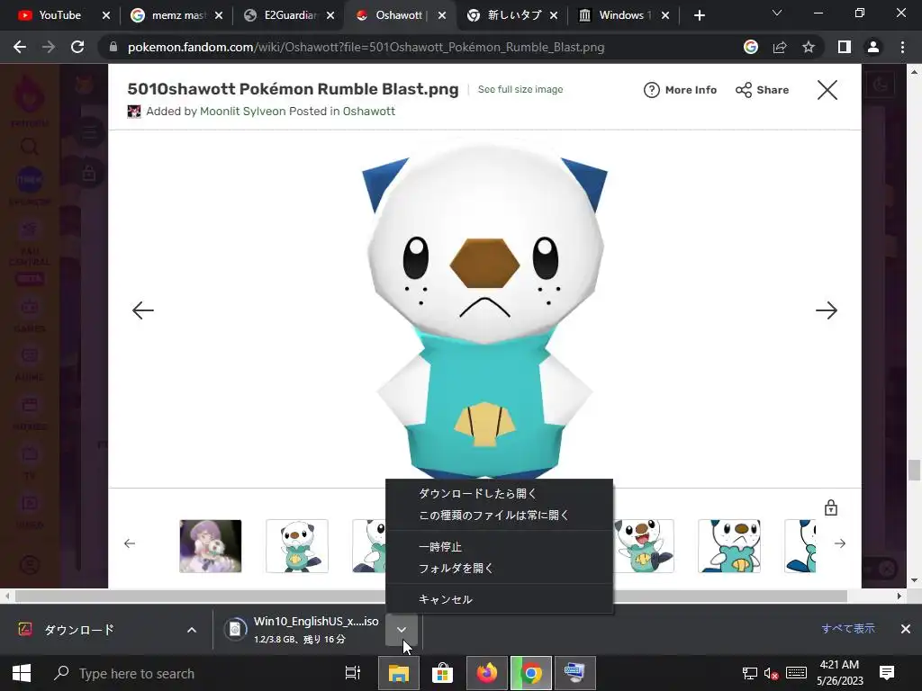Click the muted volume tray icon
This screenshot has height=691, width=922.
tap(771, 673)
